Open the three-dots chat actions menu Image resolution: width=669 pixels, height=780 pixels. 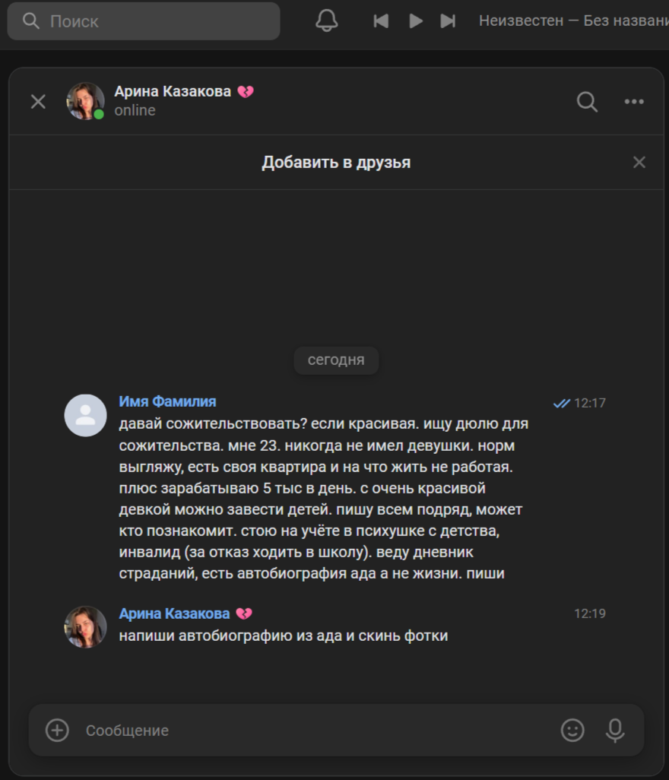[x=634, y=102]
